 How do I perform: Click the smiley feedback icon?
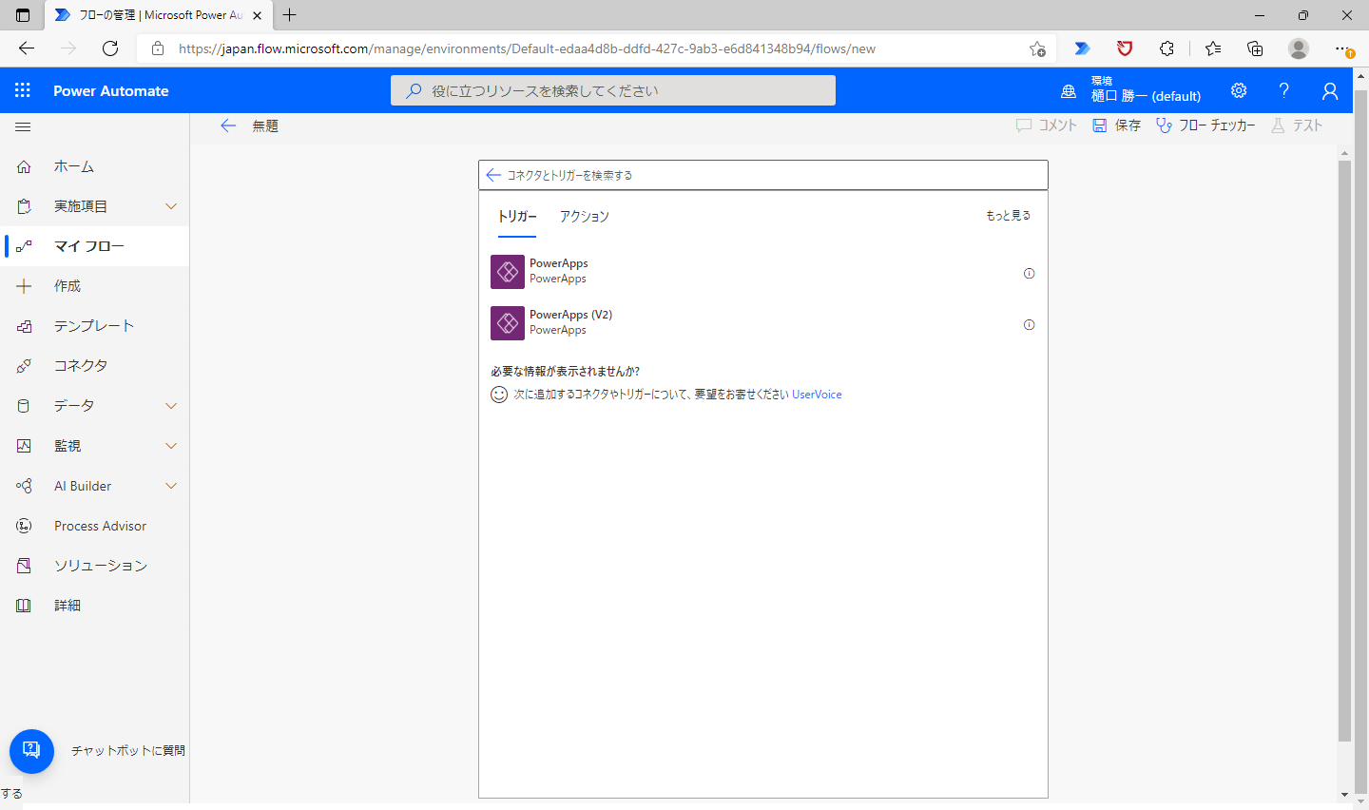click(499, 395)
